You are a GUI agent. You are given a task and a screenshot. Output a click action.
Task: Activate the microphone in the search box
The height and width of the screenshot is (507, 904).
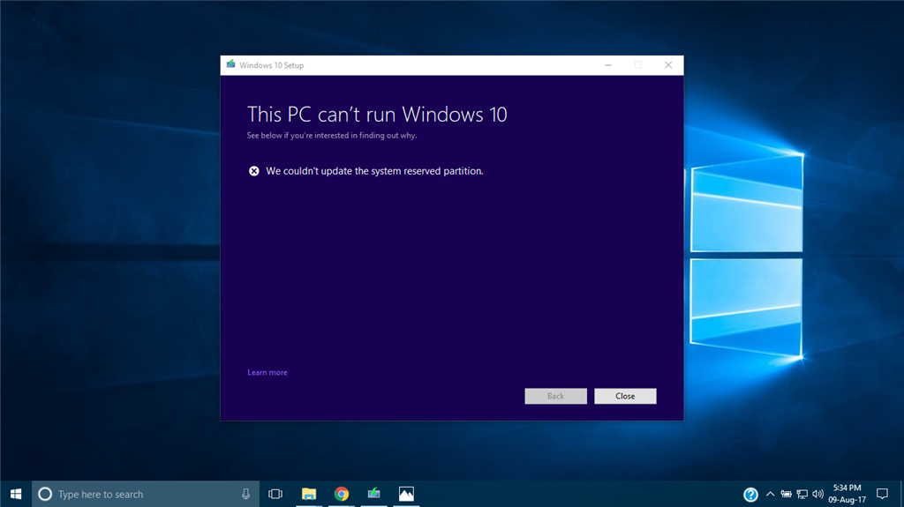point(245,494)
